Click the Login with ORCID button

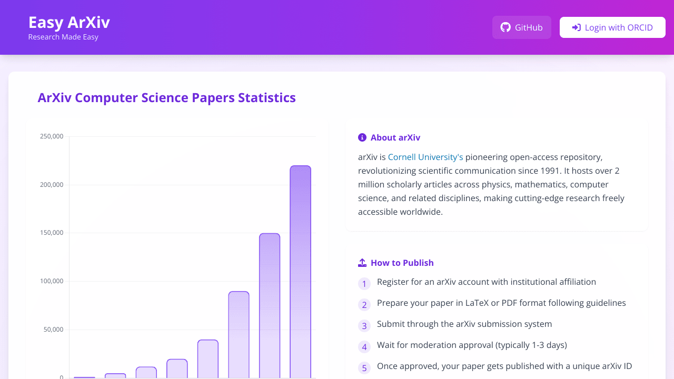612,27
